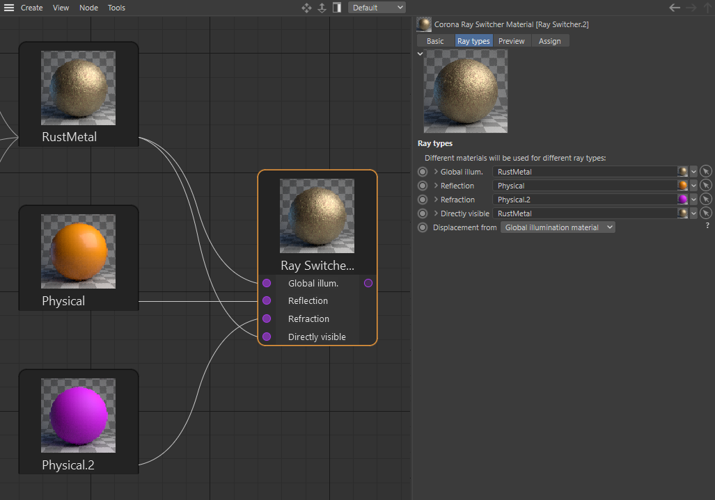715x500 pixels.
Task: Click the Ray Switcher material header icon
Action: tap(423, 24)
